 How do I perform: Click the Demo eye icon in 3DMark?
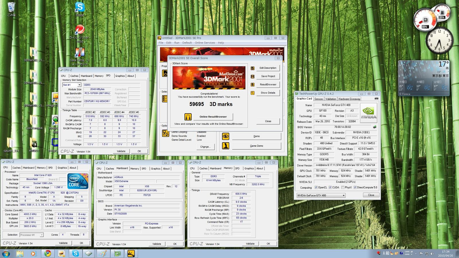click(x=226, y=136)
